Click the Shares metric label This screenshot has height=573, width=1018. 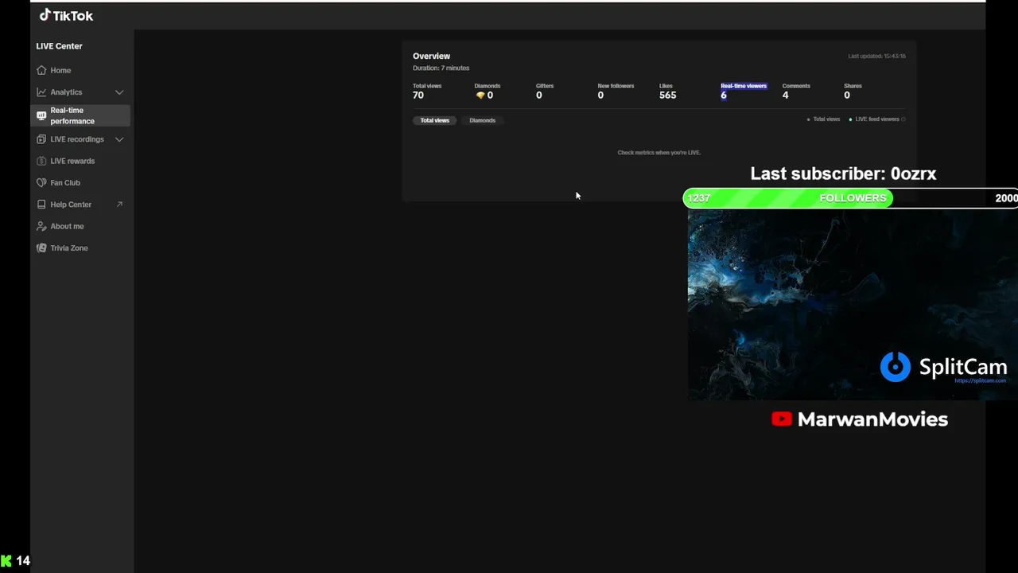[x=853, y=86]
